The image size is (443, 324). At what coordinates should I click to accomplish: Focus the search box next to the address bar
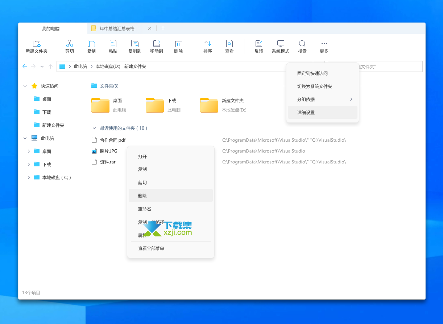tap(375, 66)
